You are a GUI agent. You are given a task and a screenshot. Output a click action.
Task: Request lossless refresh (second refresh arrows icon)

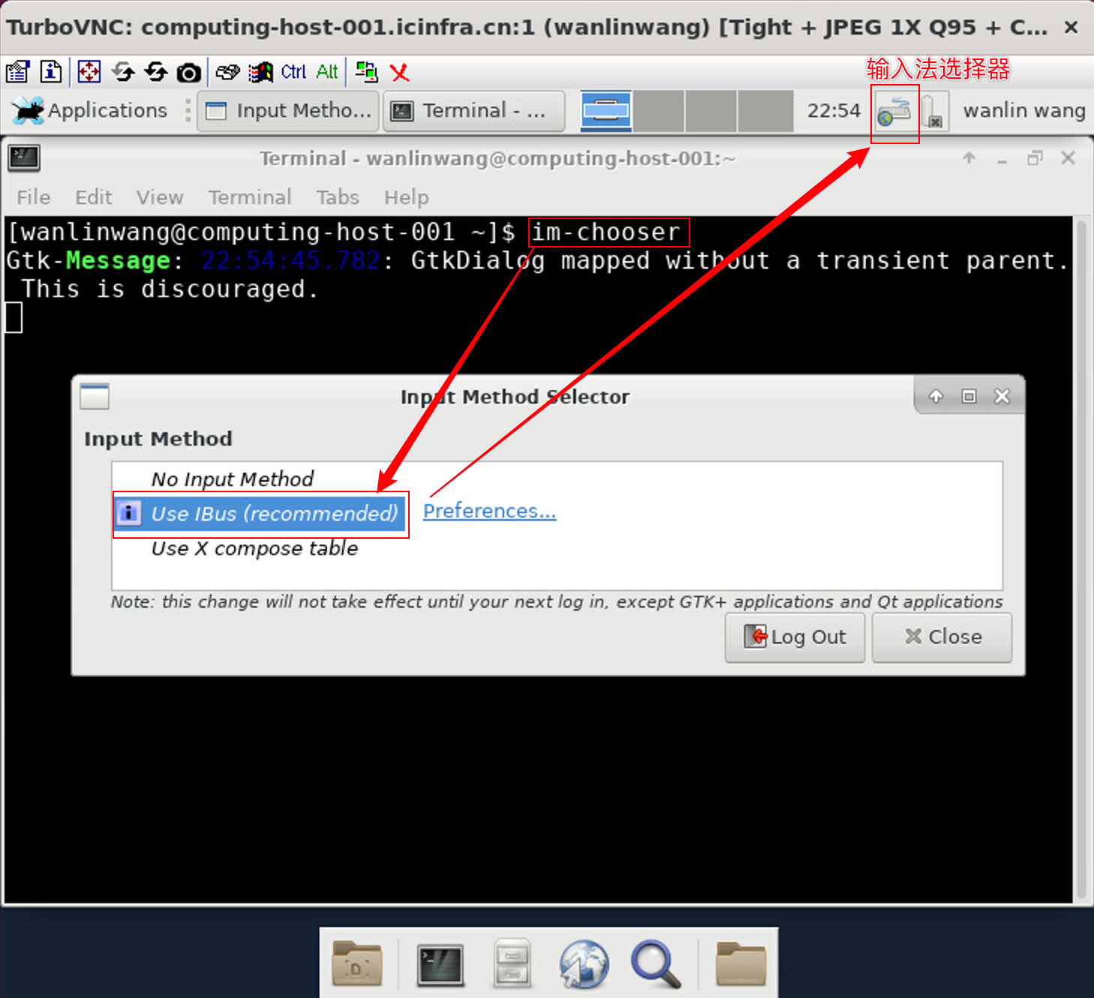pyautogui.click(x=156, y=72)
